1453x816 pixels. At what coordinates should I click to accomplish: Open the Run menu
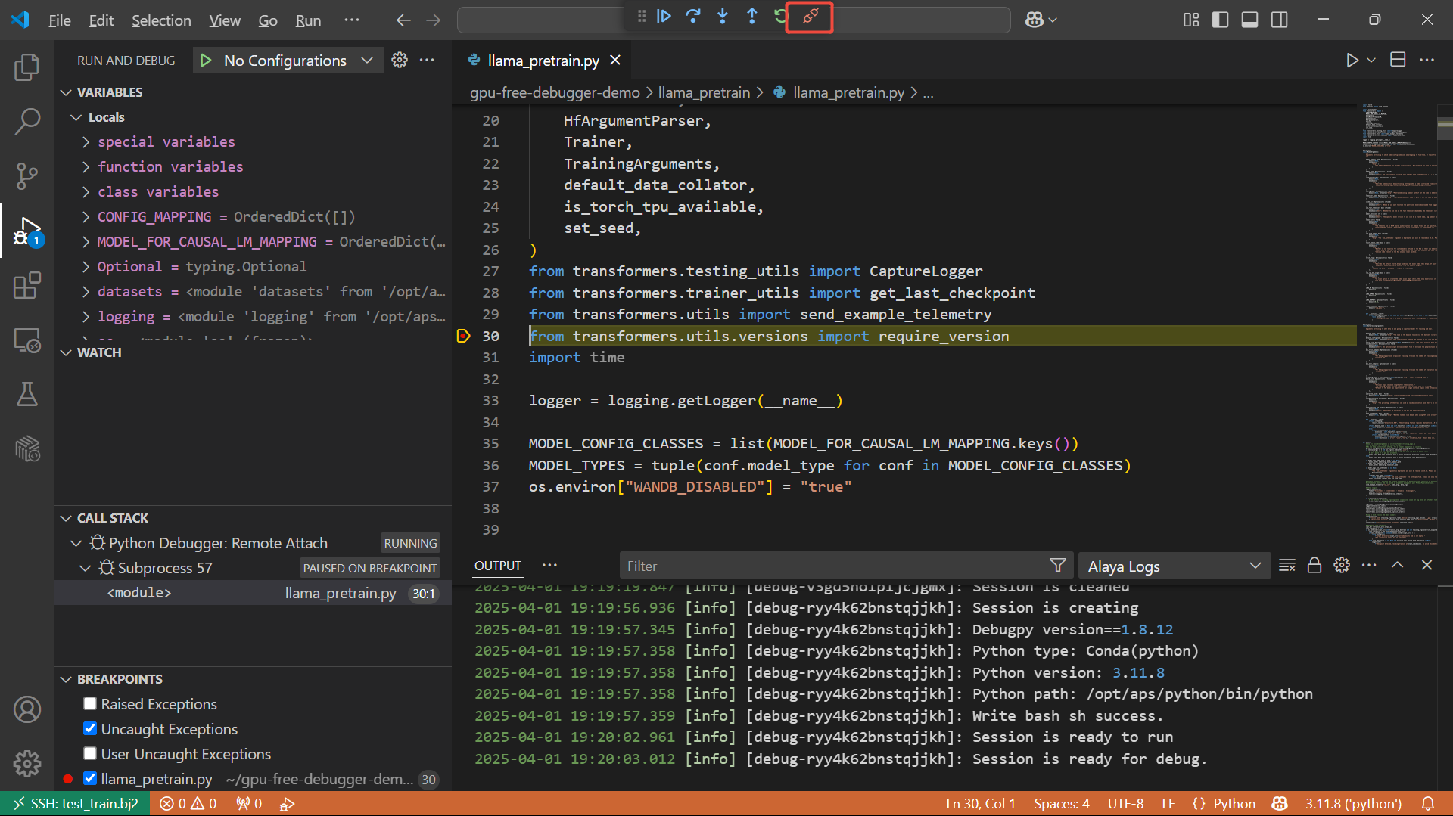[x=307, y=20]
